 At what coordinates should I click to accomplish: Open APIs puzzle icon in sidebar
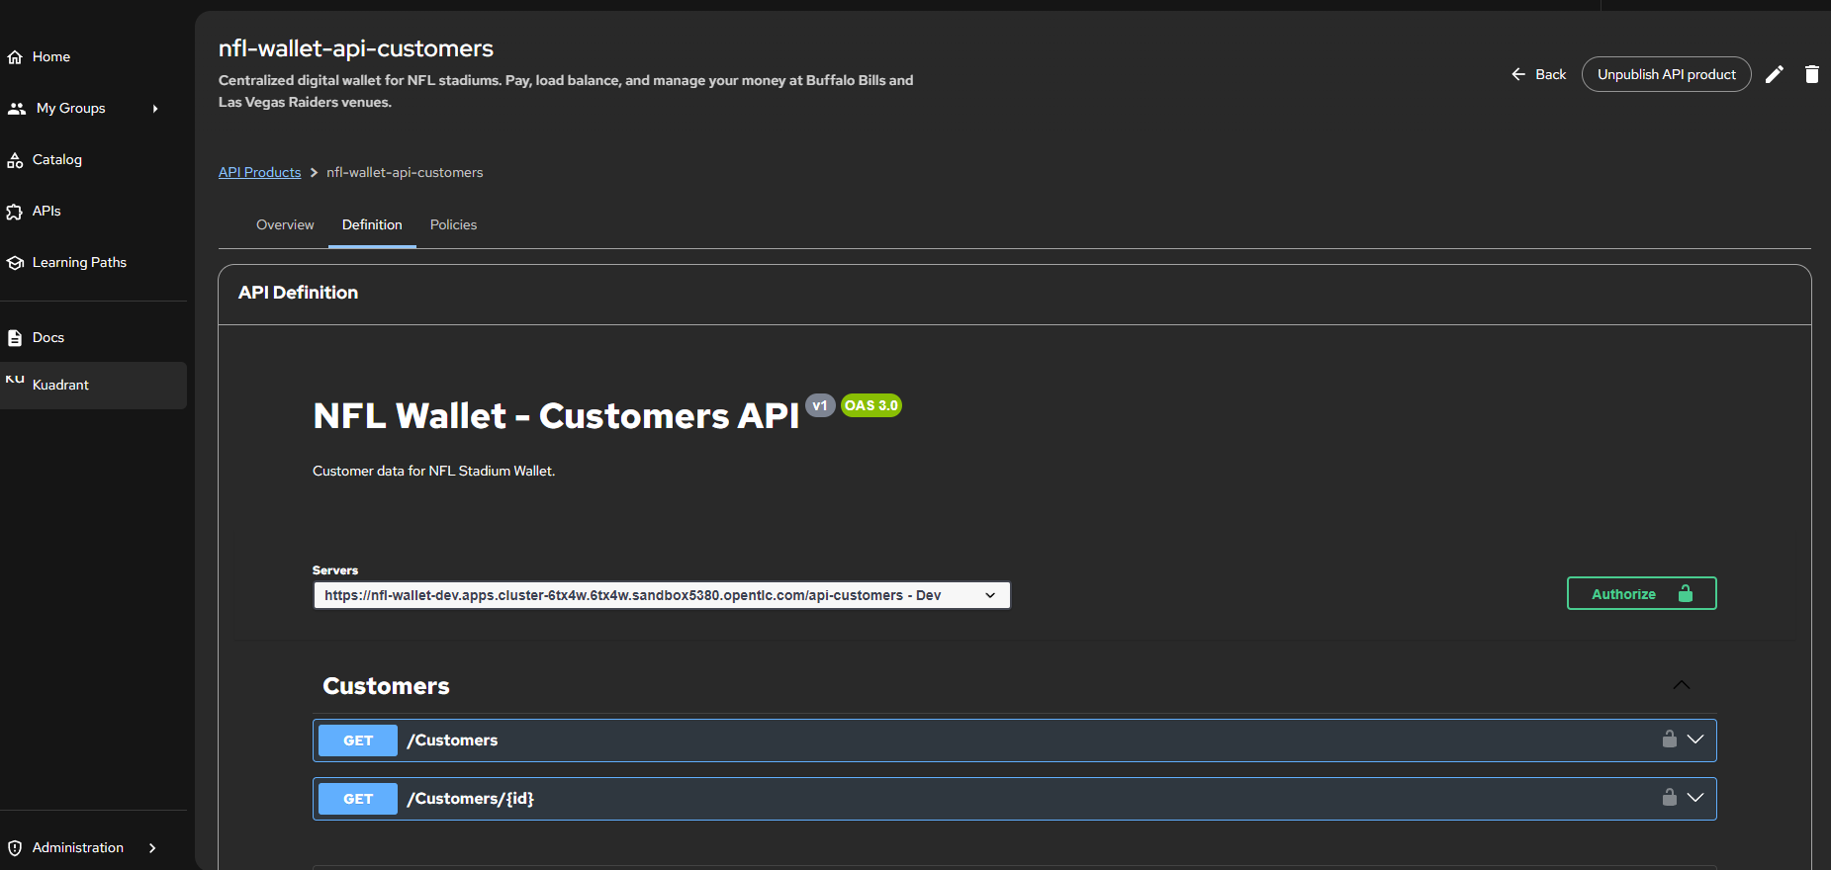tap(15, 212)
